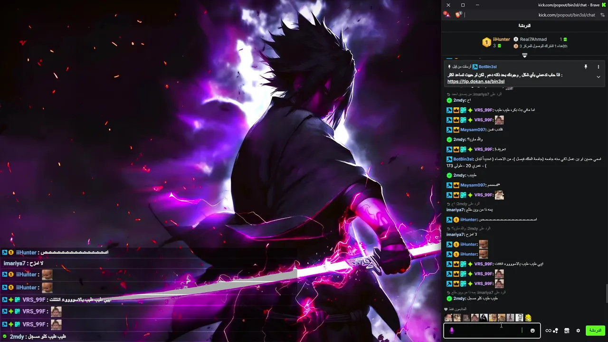Image resolution: width=608 pixels, height=342 pixels.
Task: Open the shop storefront icon
Action: [x=567, y=331]
